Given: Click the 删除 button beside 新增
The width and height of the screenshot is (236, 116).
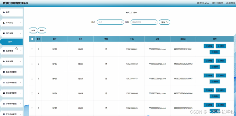Looking at the screenshot, I should click(42, 30).
